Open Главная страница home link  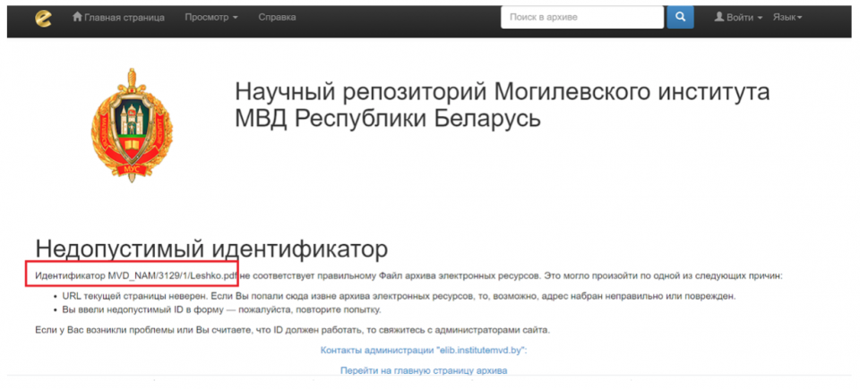click(x=118, y=18)
